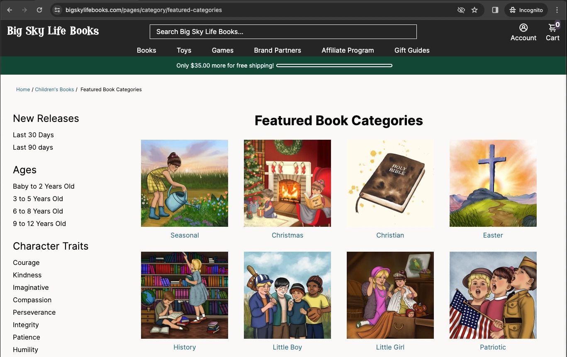View site information icon in address bar

point(57,10)
